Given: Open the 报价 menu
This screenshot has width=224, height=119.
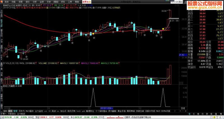Looking at the screenshot, I should [x=27, y=2].
